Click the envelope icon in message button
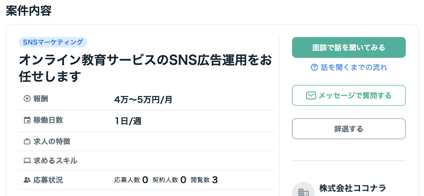Screen dimensions: 424x196 [311, 95]
